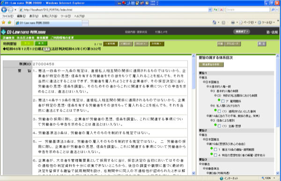
Task: Open 収録内容・更新状況 link in header
Action: pos(136,32)
